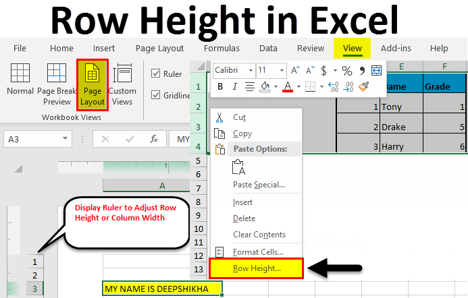Click Decrease Decimal icon
Viewport: 468px width, 298px height.
pyautogui.click(x=348, y=87)
